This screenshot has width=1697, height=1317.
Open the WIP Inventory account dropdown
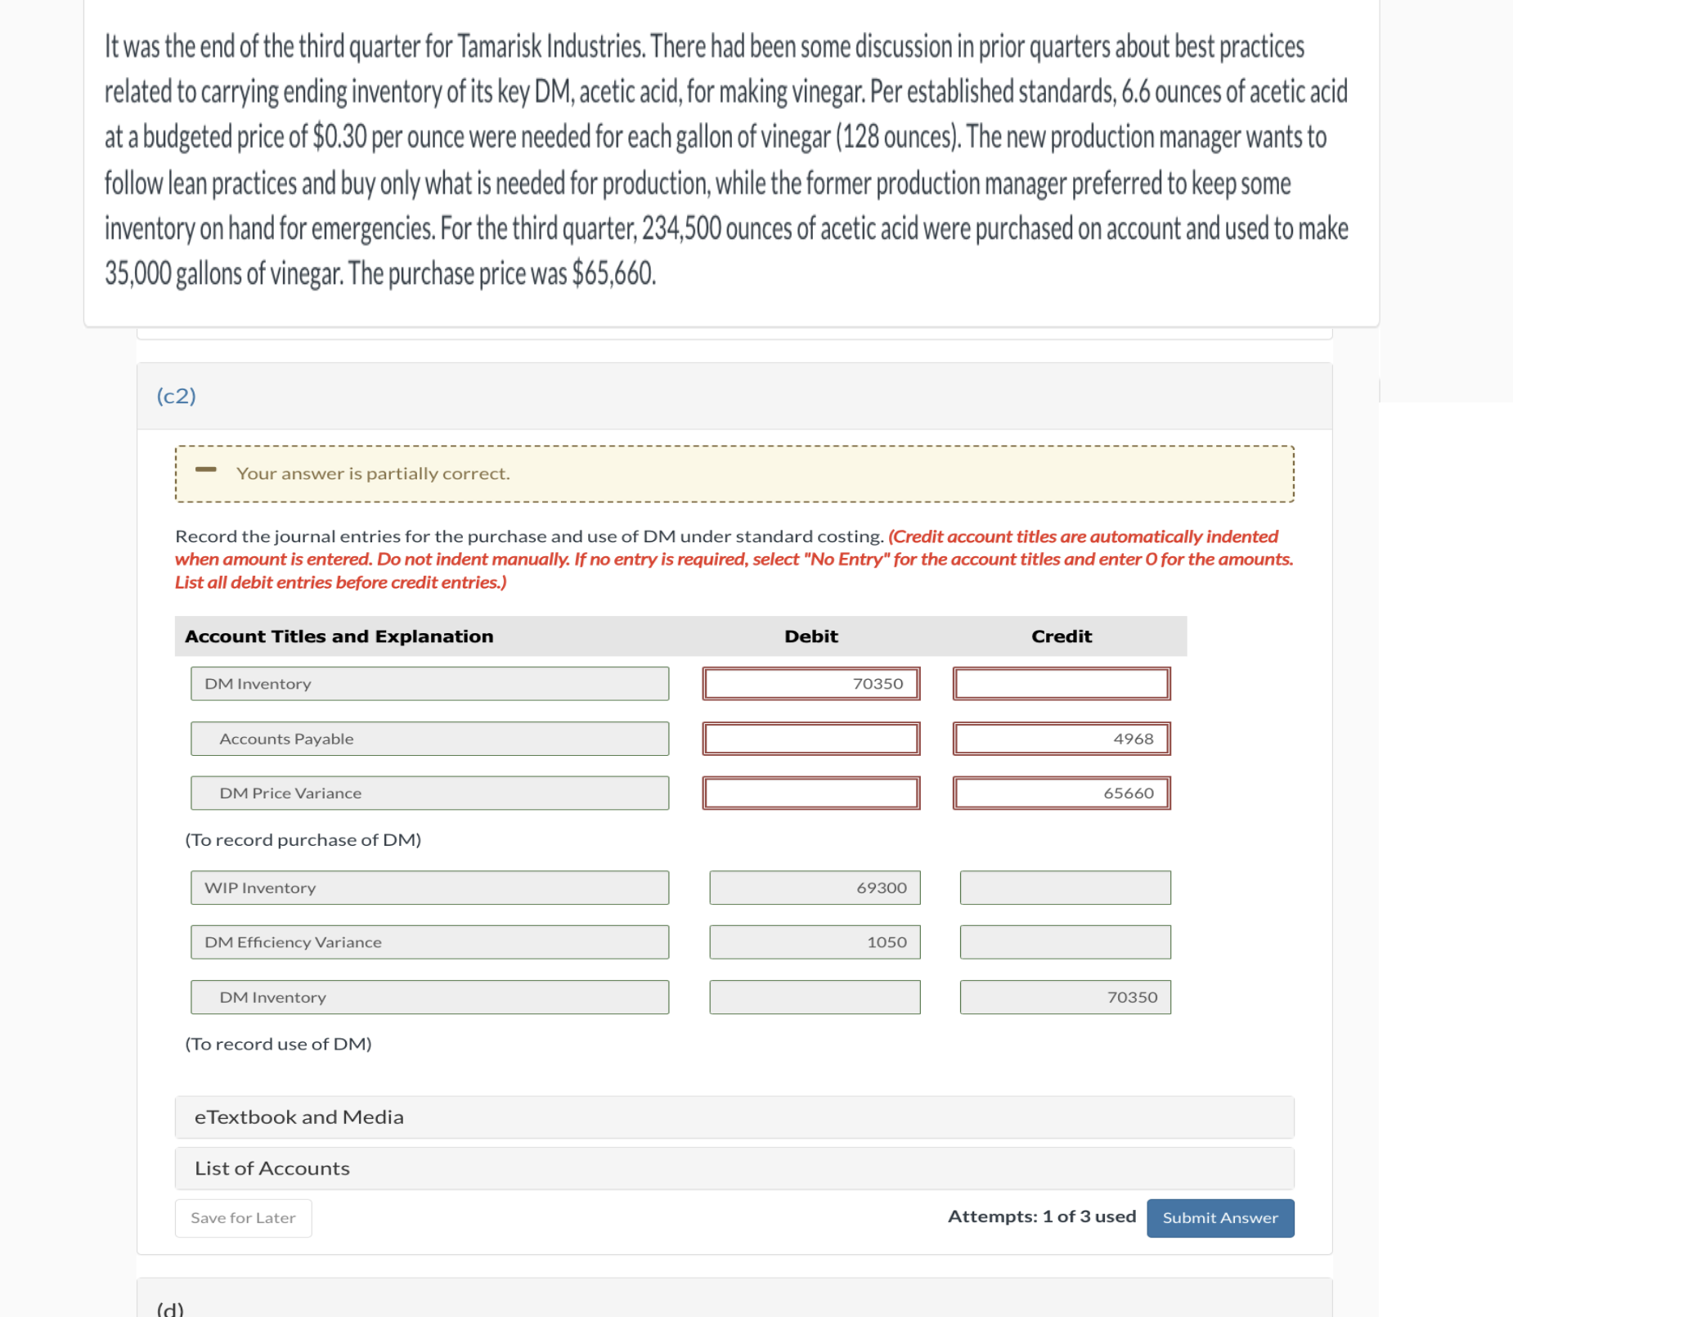coord(429,887)
